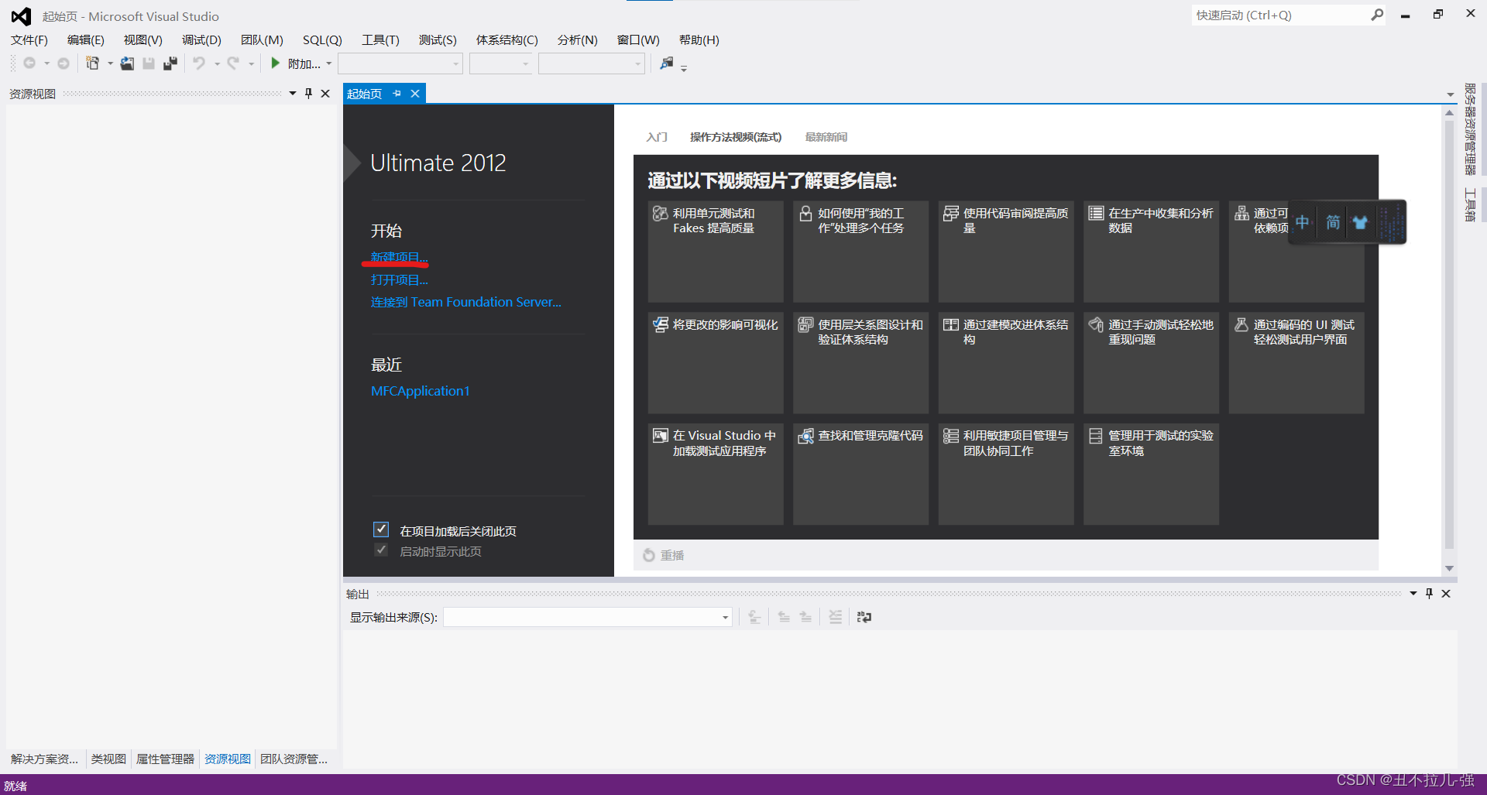Open recent project MFCApplication1
Viewport: 1487px width, 795px height.
pos(420,391)
